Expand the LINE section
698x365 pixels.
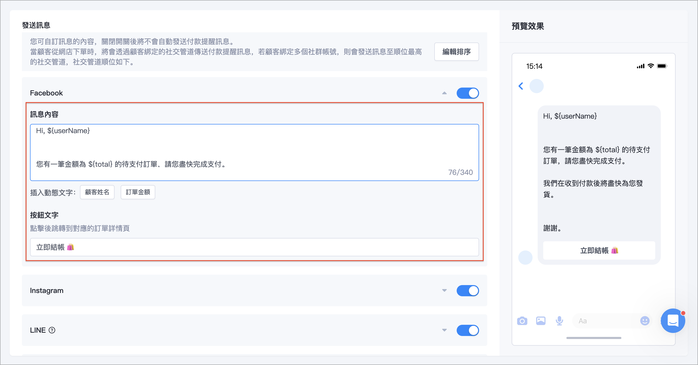click(x=444, y=330)
